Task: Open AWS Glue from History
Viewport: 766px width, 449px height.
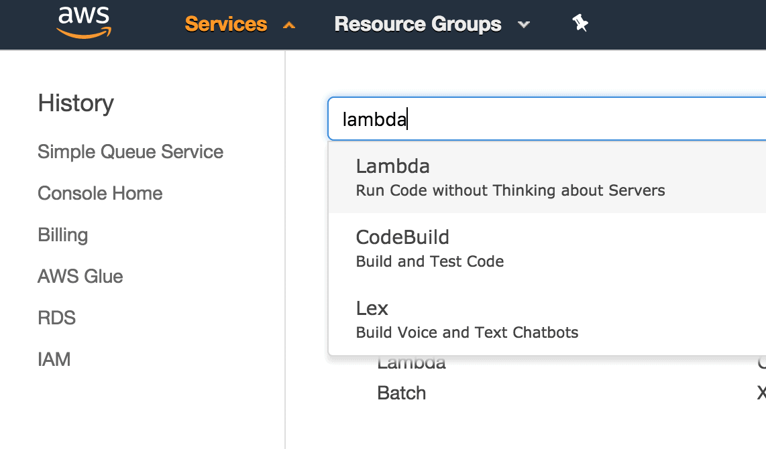Action: coord(80,276)
